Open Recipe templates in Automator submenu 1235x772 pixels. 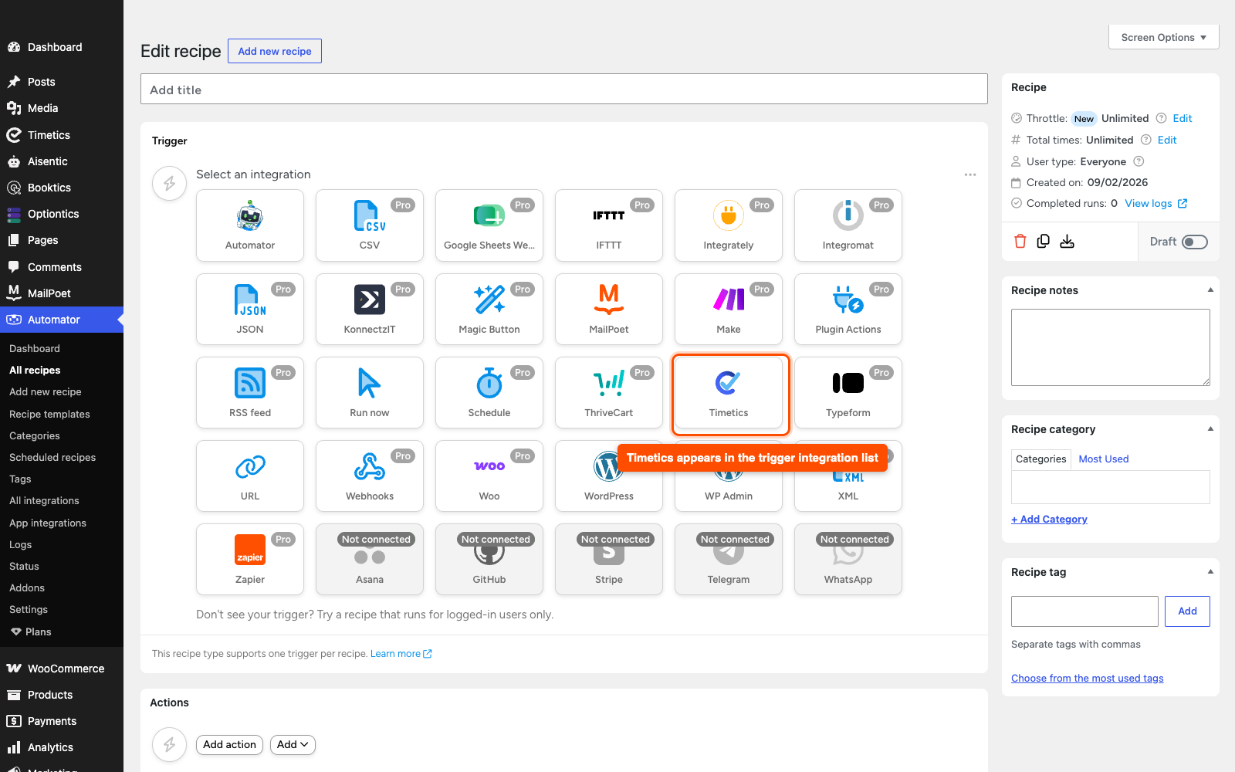click(49, 414)
